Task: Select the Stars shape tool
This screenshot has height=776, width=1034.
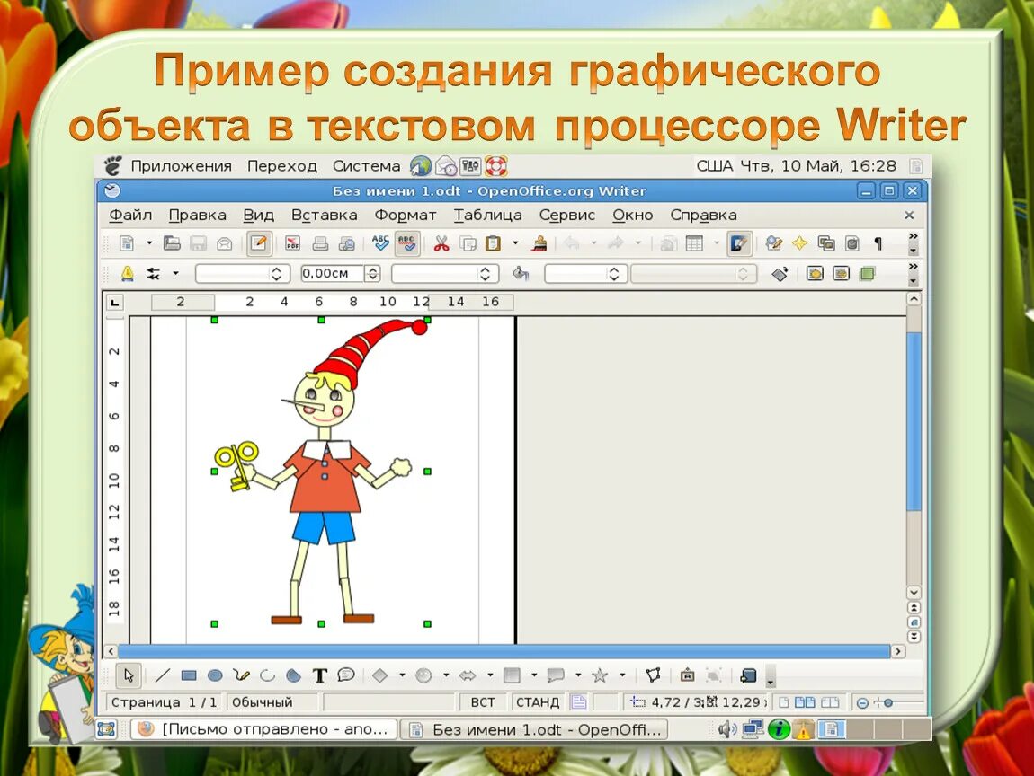Action: pos(600,675)
